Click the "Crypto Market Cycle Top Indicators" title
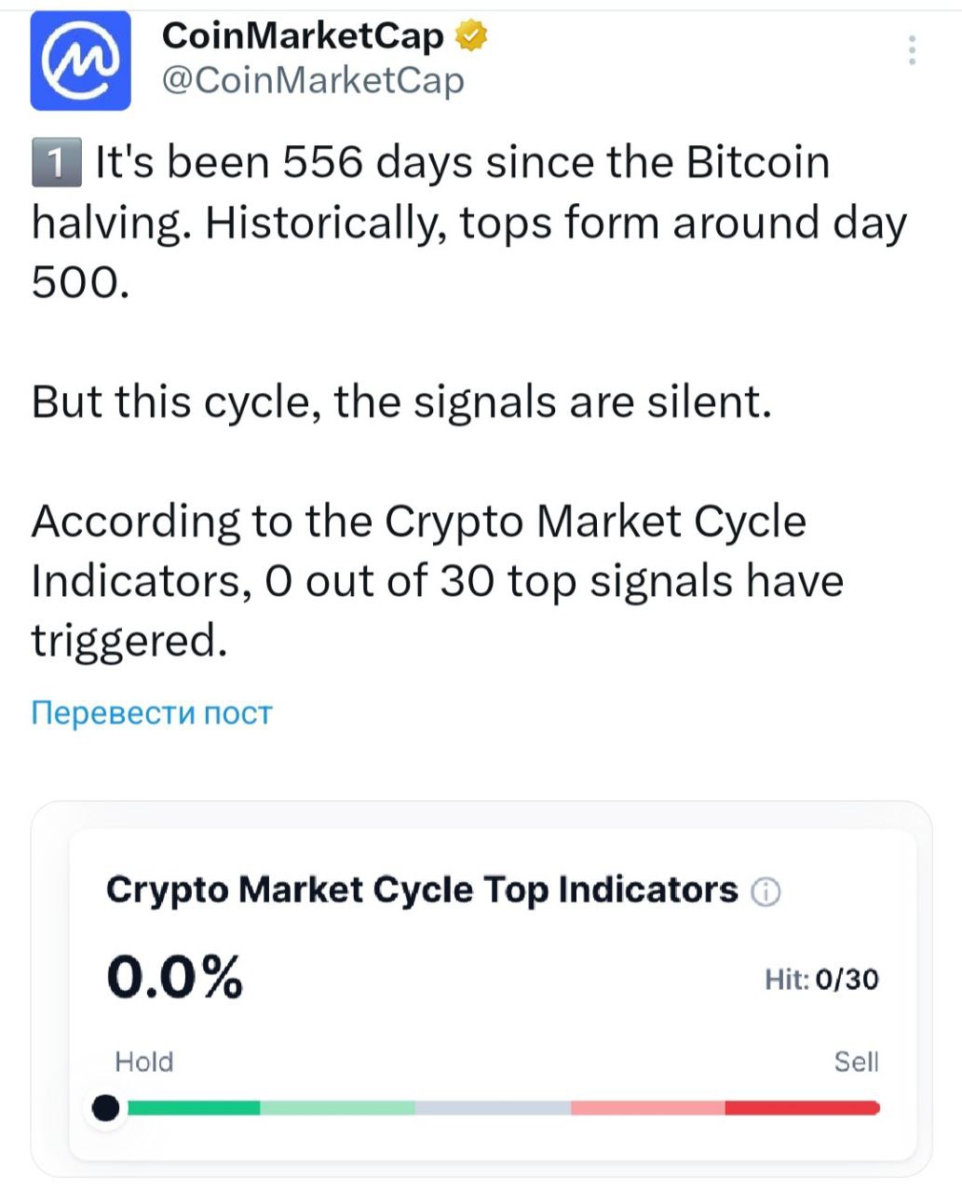This screenshot has width=962, height=1192. [422, 890]
